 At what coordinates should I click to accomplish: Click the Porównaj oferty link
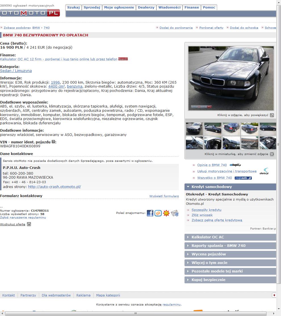point(211,28)
